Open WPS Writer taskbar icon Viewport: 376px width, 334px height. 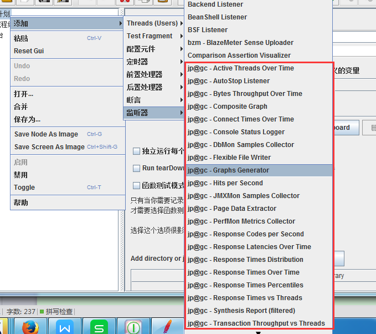[x=65, y=326]
